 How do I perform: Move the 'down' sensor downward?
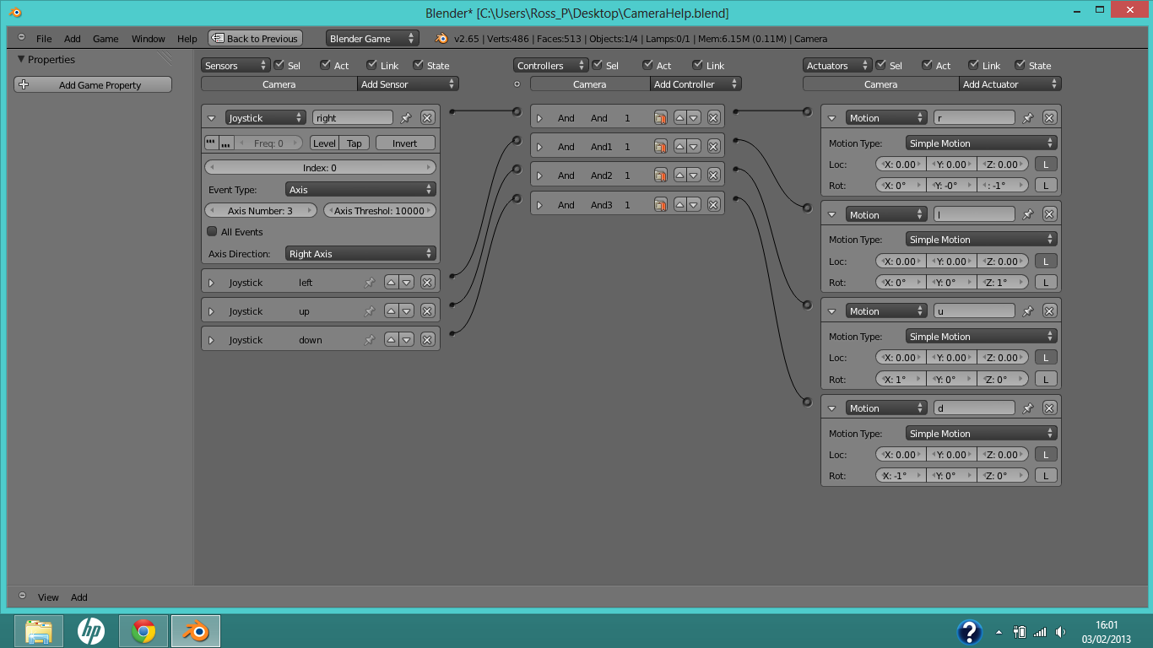click(x=406, y=340)
